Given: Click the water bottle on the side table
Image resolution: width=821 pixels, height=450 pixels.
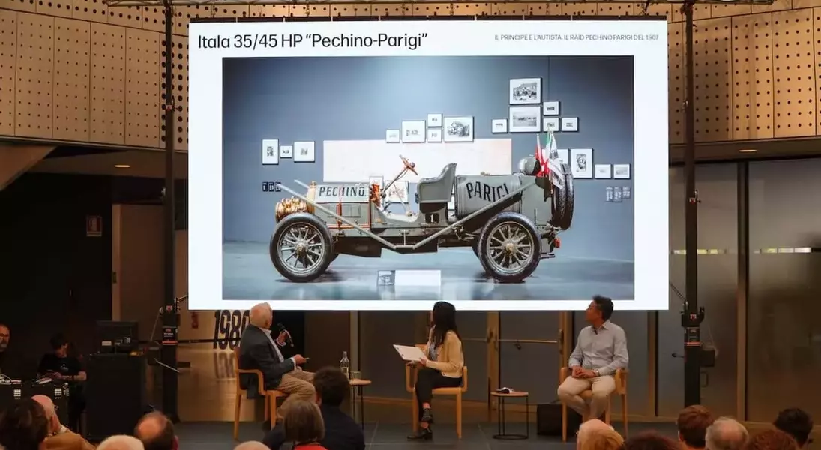Looking at the screenshot, I should (x=345, y=364).
